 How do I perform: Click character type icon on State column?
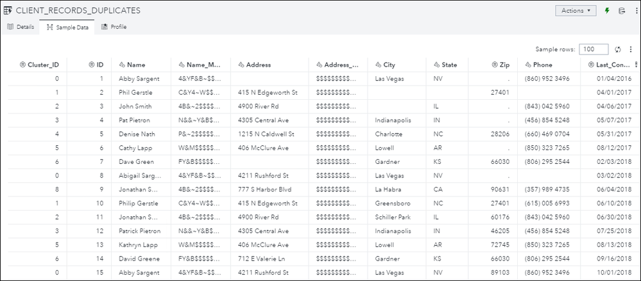coord(436,65)
